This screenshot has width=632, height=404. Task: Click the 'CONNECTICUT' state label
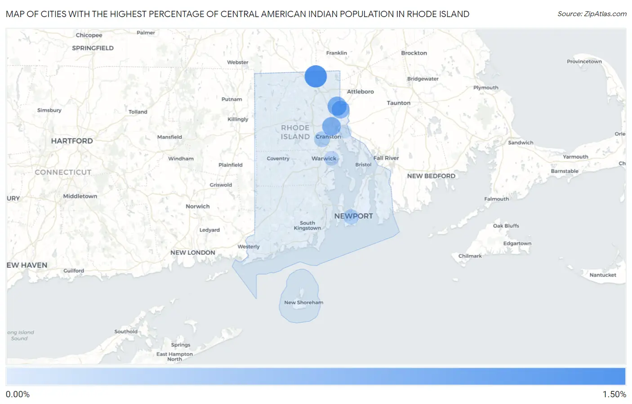pos(63,172)
